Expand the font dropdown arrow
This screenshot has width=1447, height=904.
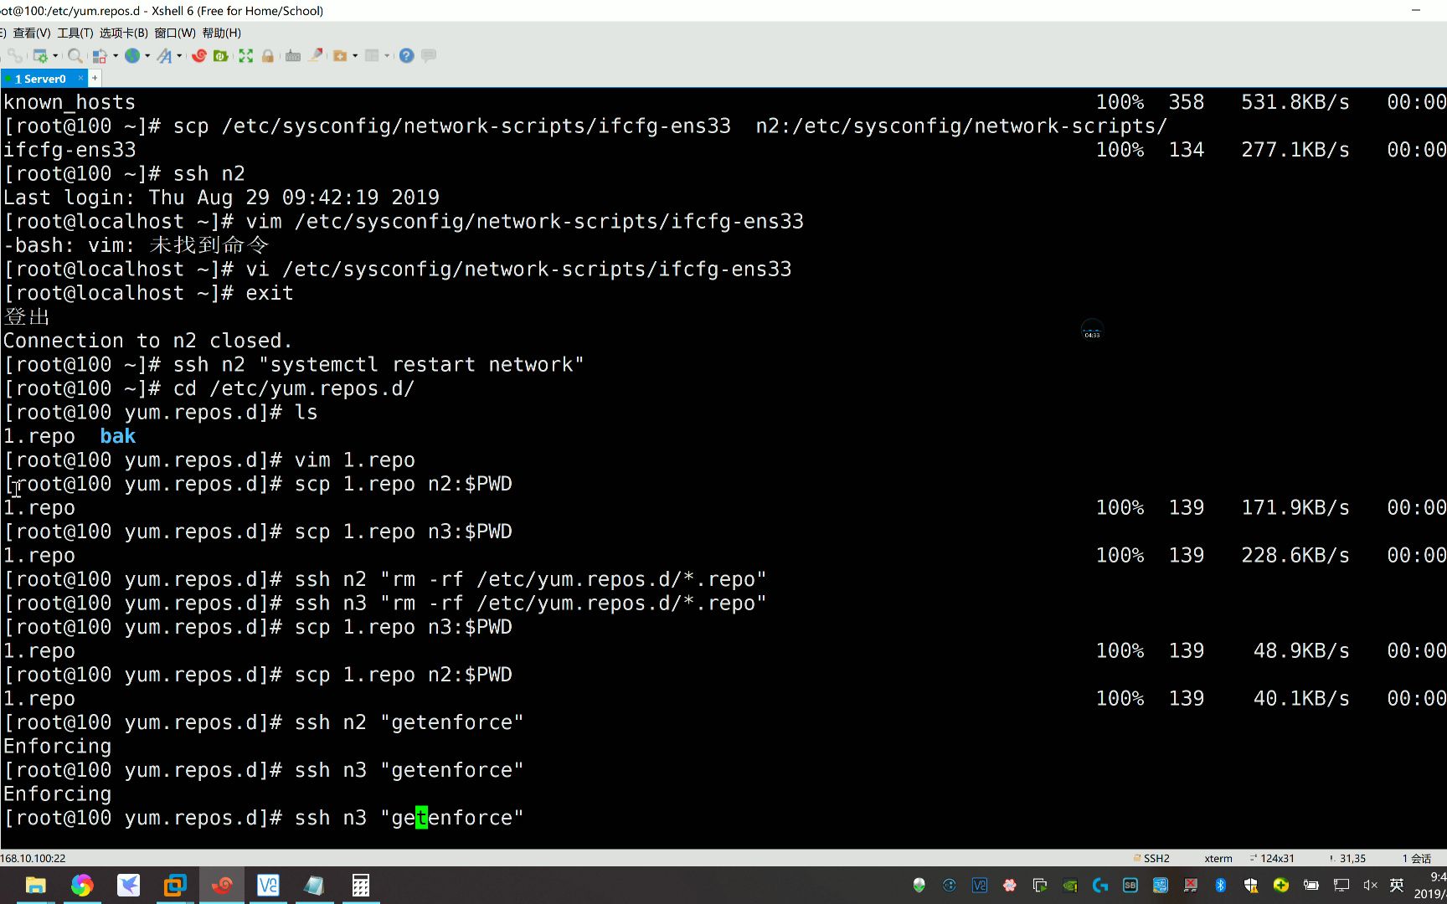coord(179,56)
